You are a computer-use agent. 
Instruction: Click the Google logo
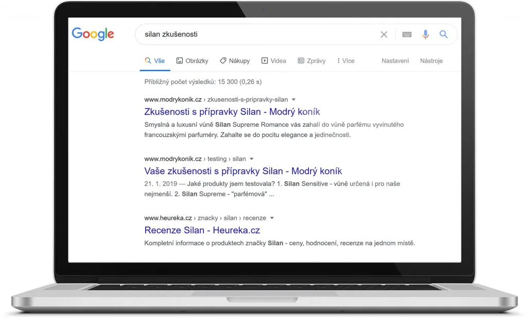point(93,34)
